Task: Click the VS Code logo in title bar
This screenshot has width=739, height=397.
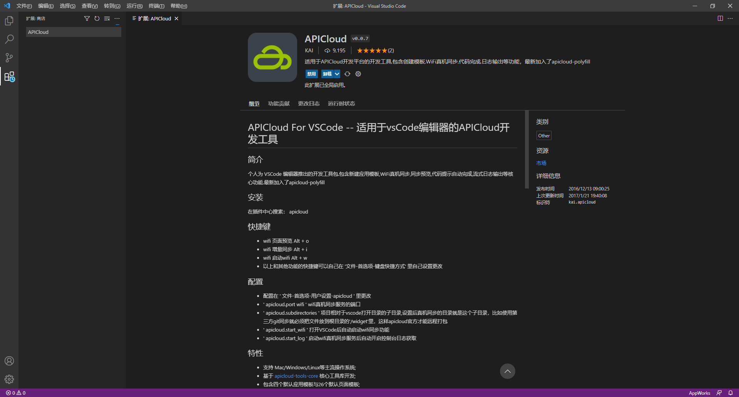Action: coord(7,6)
